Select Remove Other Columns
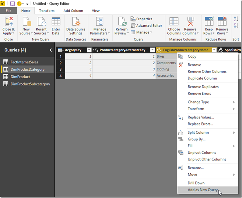Image resolution: width=242 pixels, height=198 pixels. tap(208, 72)
